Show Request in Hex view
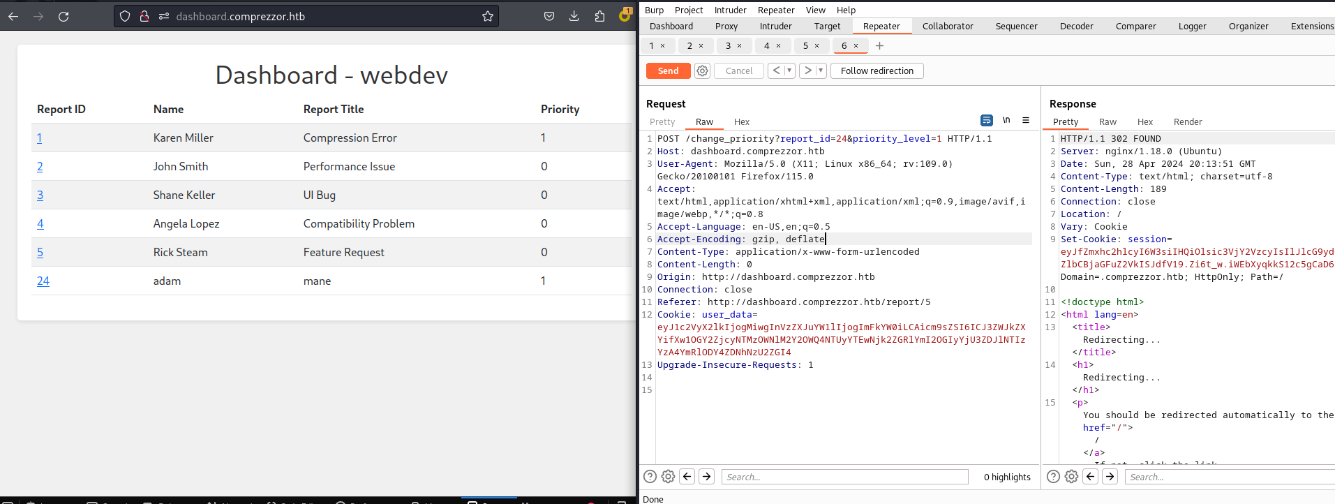This screenshot has height=504, width=1335. click(741, 121)
